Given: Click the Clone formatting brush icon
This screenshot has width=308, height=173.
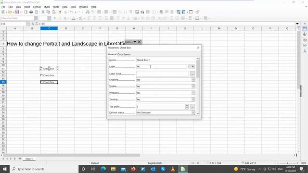Looking at the screenshot, I should 60,12.
